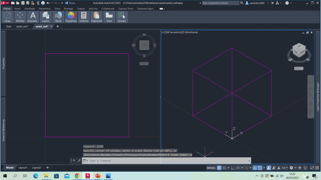
Task: Open the Annotation ribbon panel
Action: [x=33, y=17]
